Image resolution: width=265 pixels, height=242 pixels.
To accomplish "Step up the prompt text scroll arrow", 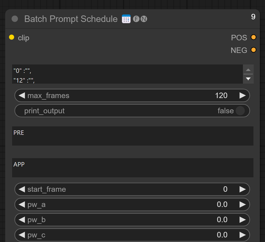I will (248, 70).
